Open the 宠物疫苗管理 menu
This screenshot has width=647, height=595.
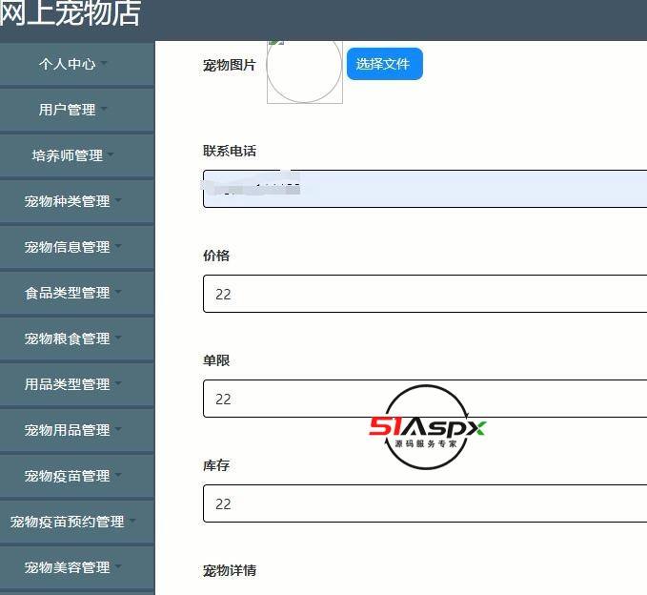pos(77,477)
